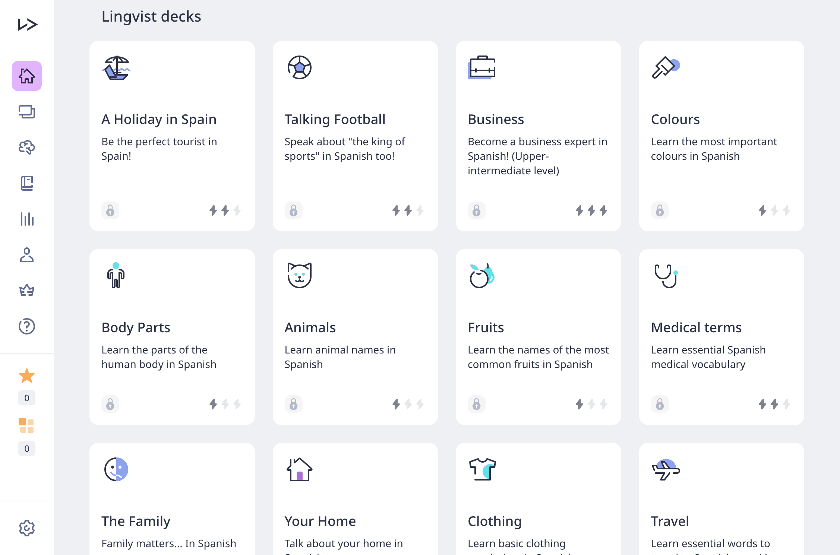
Task: Open the Brain/AI learning icon
Action: (26, 148)
